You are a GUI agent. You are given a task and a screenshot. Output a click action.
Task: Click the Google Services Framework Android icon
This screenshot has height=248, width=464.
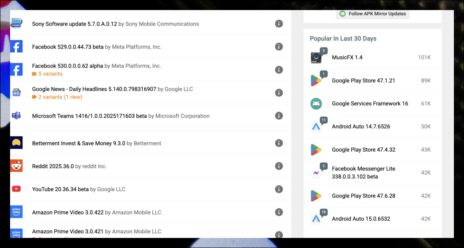tap(316, 103)
